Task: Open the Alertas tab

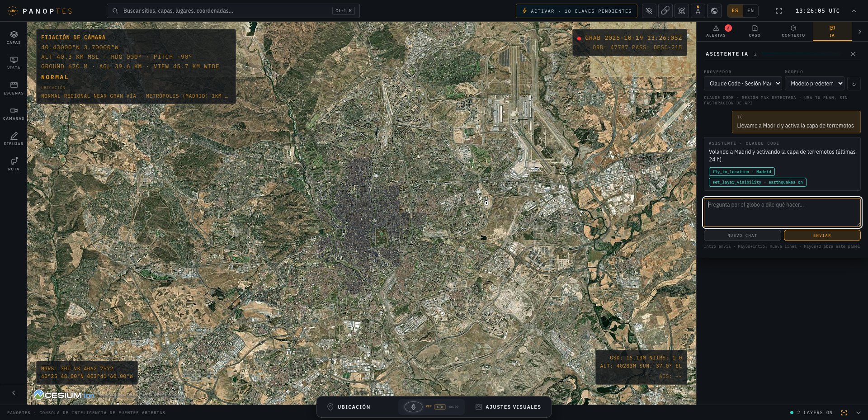Action: click(716, 31)
